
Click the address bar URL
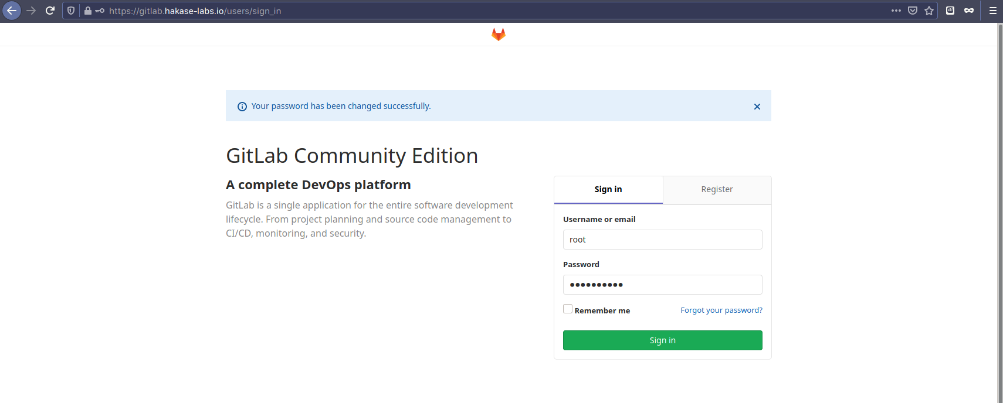click(195, 11)
